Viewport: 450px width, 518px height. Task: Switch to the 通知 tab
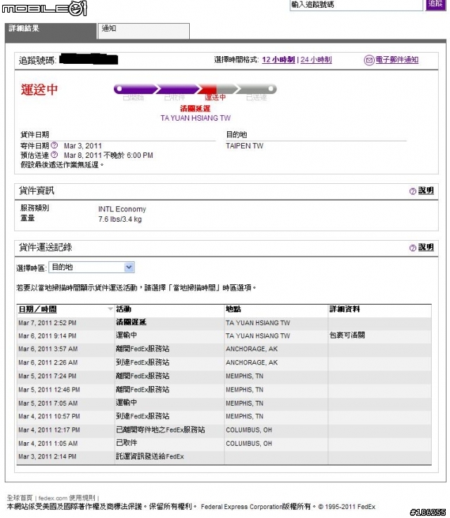(x=143, y=31)
